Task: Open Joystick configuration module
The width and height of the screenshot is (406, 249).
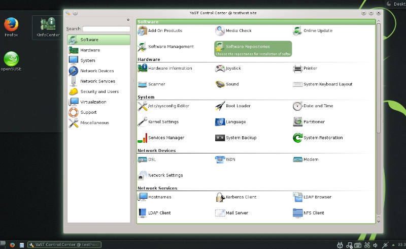Action: pos(228,68)
